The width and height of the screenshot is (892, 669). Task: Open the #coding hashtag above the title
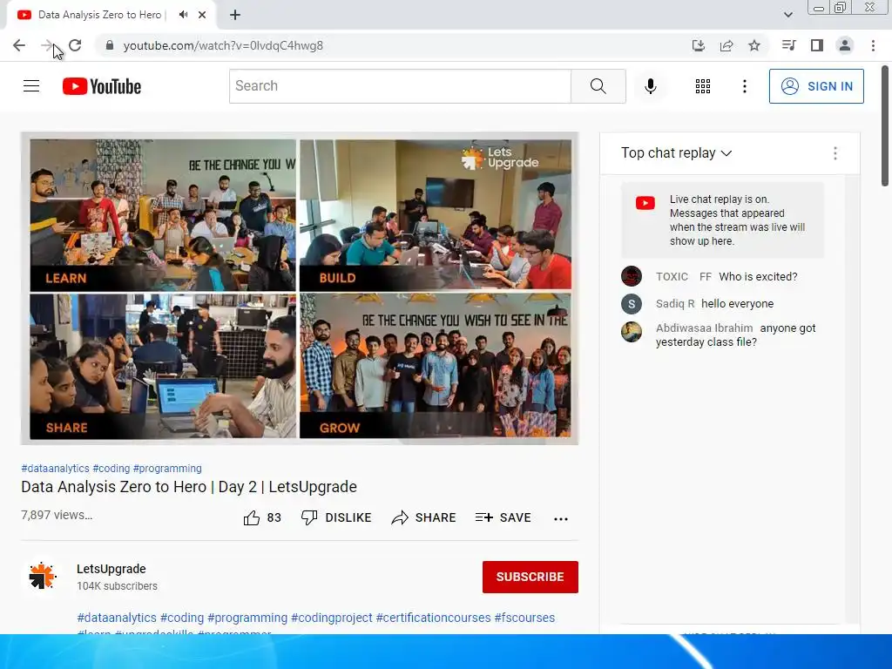pos(111,468)
